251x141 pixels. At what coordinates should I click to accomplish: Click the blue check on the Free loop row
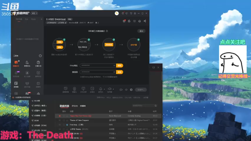(x=67, y=125)
